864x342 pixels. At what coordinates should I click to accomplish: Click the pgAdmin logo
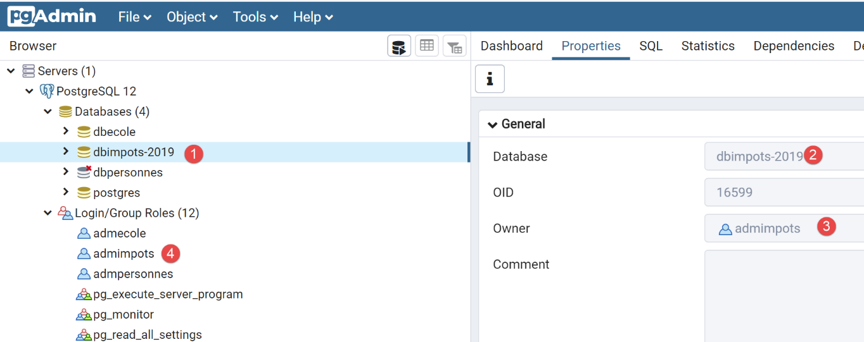52,16
